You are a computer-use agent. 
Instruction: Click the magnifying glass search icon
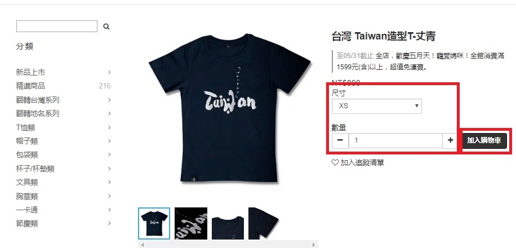click(x=106, y=26)
